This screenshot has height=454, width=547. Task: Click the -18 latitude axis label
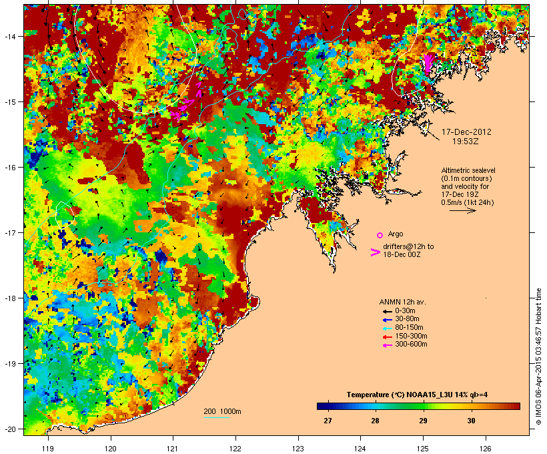click(x=9, y=298)
